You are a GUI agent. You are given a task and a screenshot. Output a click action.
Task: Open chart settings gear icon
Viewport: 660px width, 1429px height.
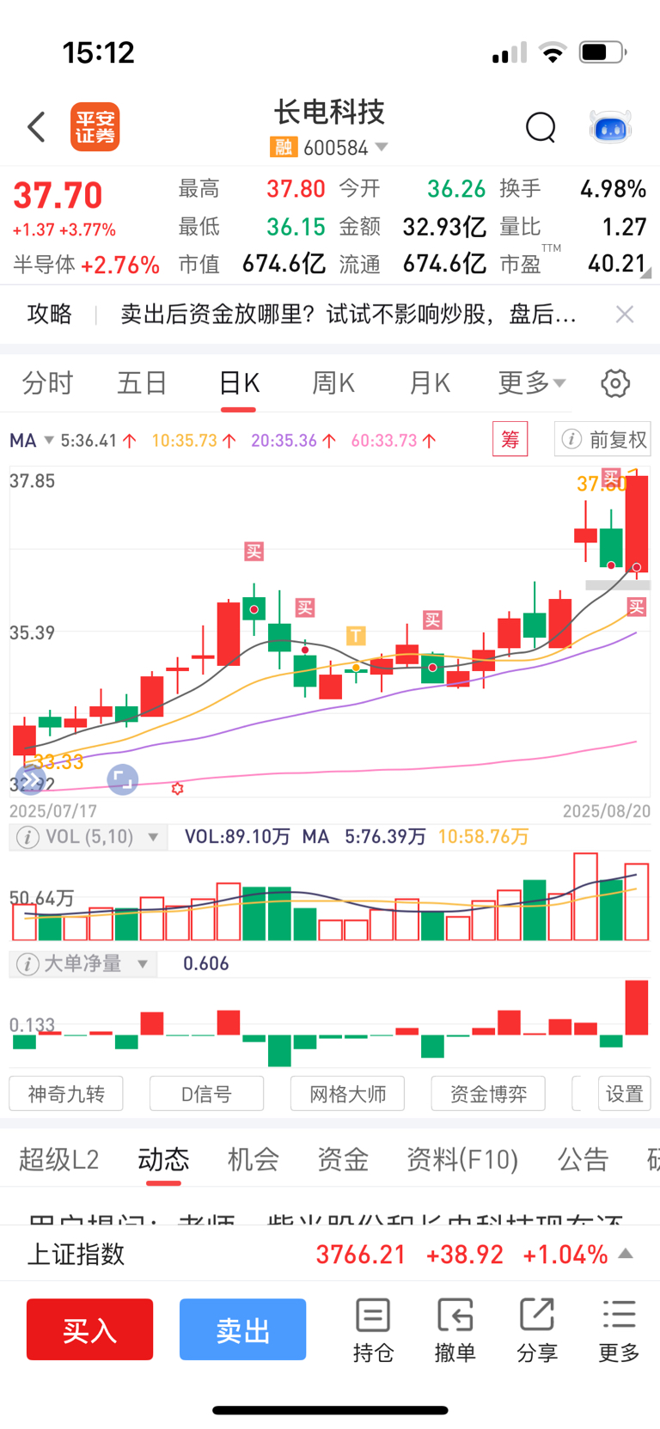[615, 383]
